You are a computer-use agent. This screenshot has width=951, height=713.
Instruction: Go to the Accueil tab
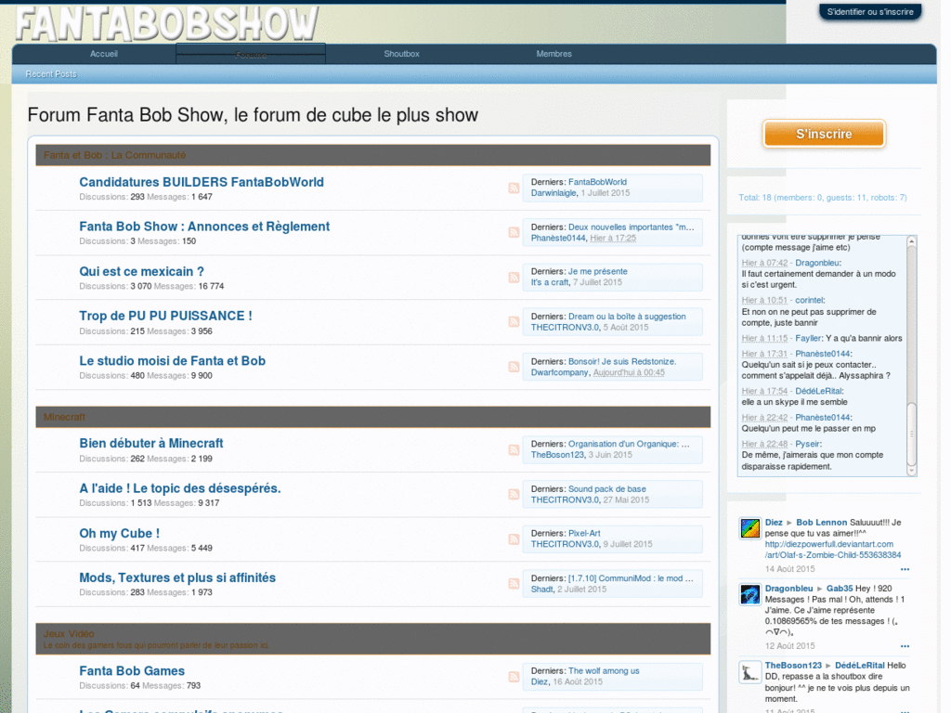point(104,55)
